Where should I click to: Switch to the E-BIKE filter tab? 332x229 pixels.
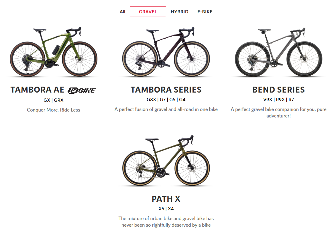click(x=205, y=12)
